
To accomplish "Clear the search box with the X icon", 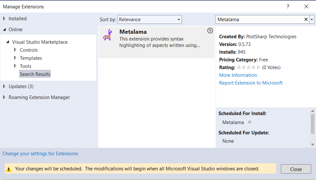I will [x=306, y=20].
